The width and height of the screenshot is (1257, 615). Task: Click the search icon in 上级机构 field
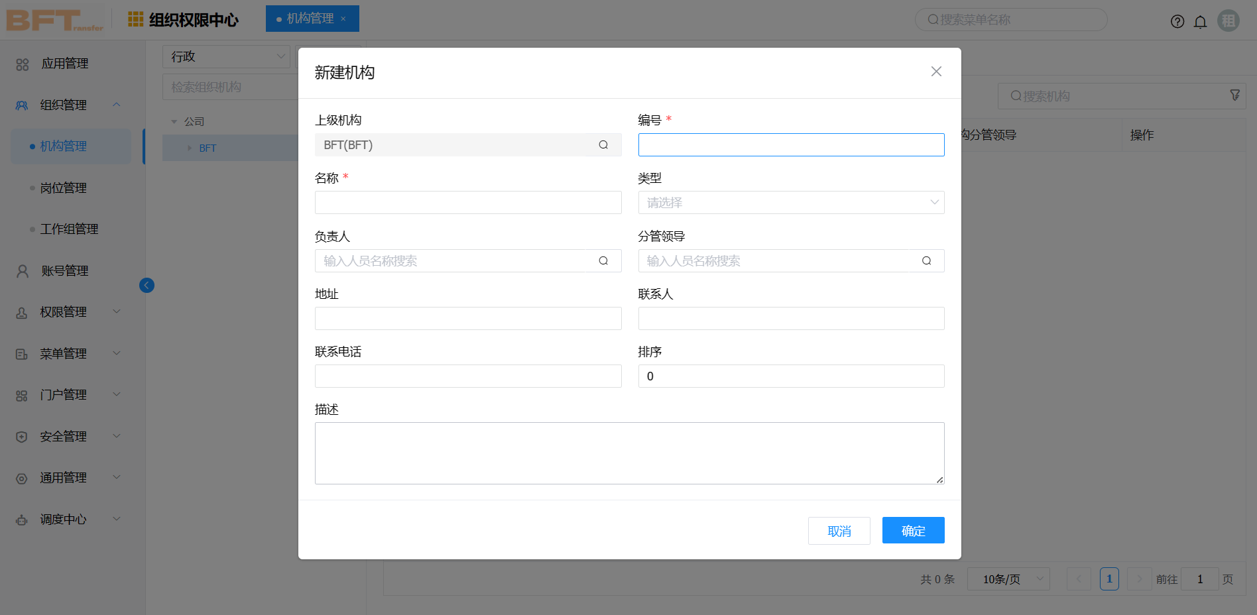click(603, 145)
